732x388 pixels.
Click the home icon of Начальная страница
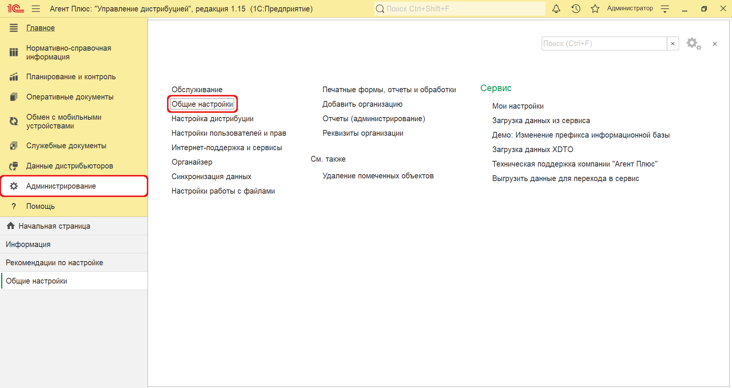click(x=11, y=226)
